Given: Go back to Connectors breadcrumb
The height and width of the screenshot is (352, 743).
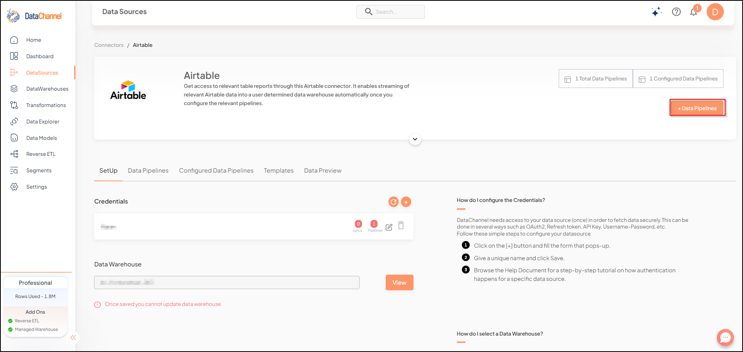Looking at the screenshot, I should pyautogui.click(x=109, y=45).
